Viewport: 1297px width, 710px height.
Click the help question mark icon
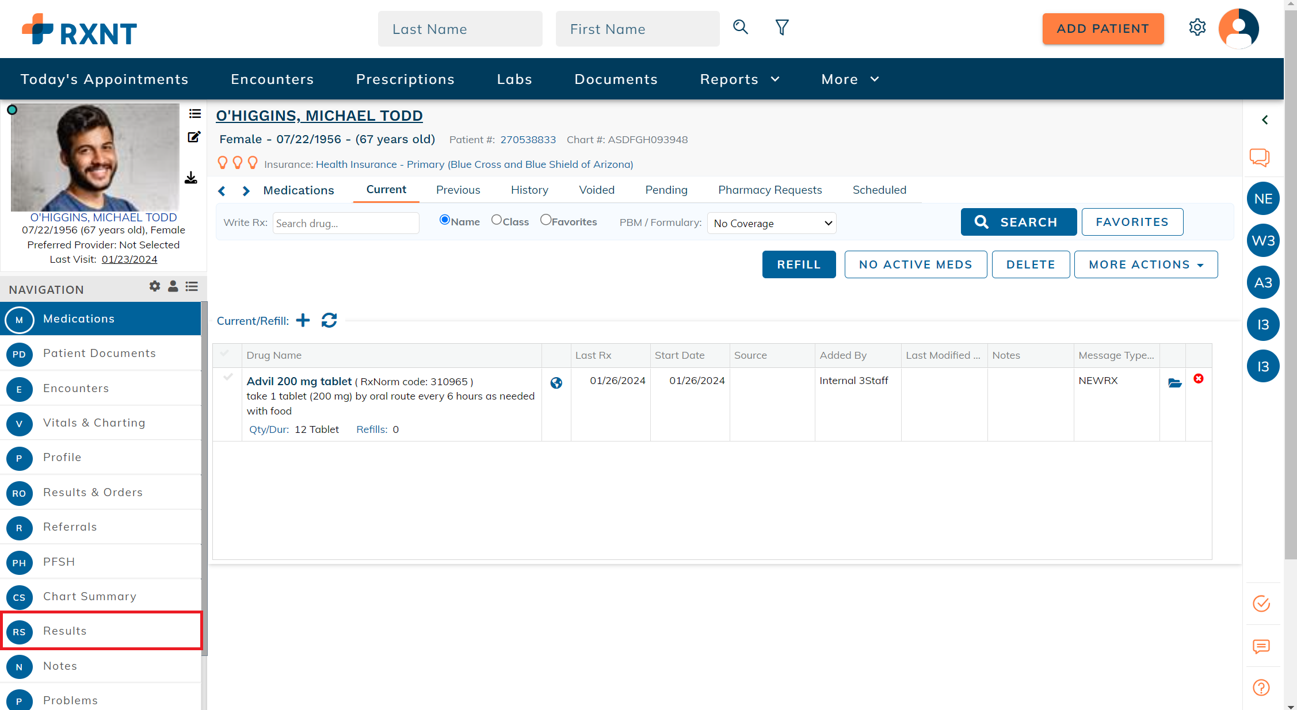(1260, 687)
